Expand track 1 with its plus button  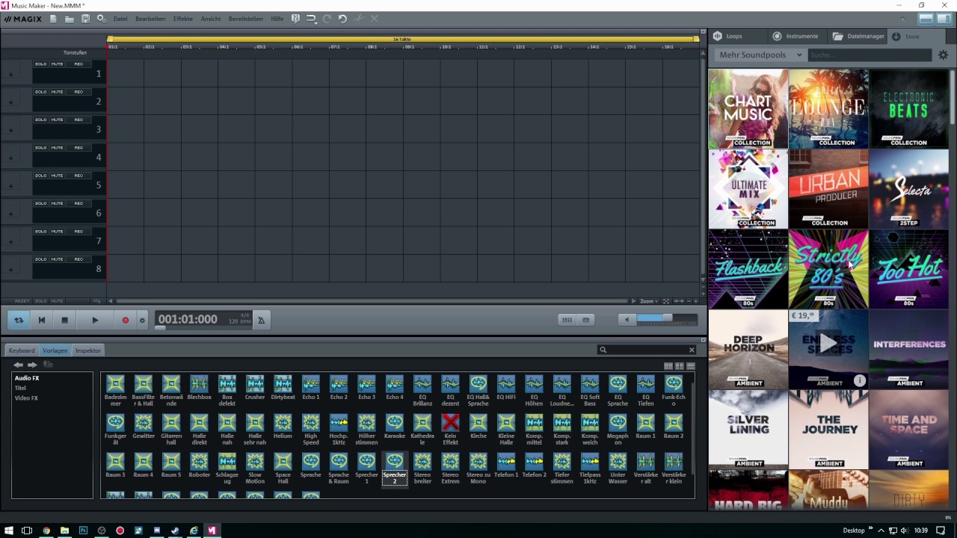click(10, 74)
